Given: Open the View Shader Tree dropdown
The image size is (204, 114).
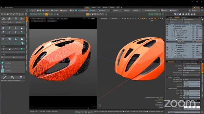Looking at the screenshot, I should 176,20.
